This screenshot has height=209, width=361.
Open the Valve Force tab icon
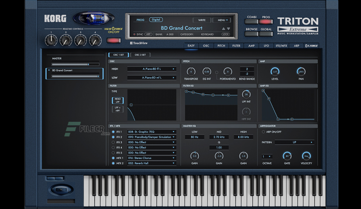pos(311,46)
